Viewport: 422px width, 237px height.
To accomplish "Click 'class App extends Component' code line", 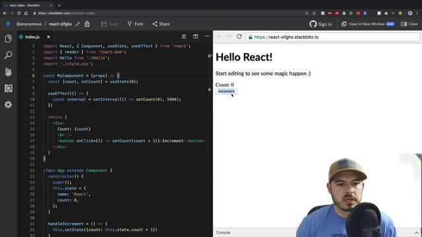I will [78, 171].
